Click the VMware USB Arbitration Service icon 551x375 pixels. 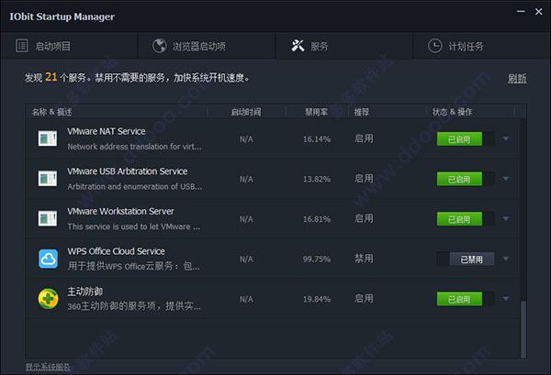tap(48, 179)
